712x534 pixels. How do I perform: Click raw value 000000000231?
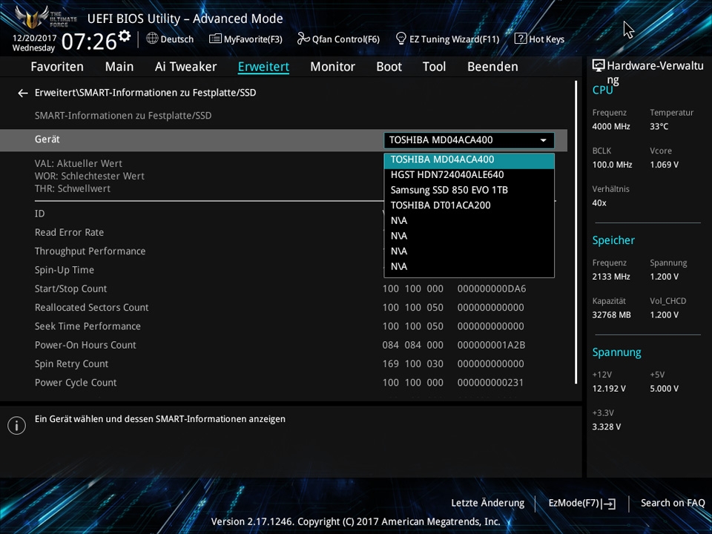click(490, 383)
